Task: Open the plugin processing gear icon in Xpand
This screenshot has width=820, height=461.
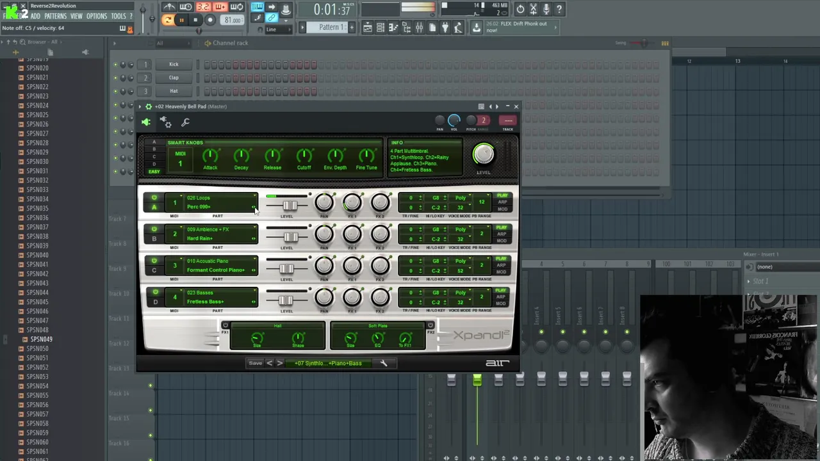Action: pyautogui.click(x=165, y=122)
